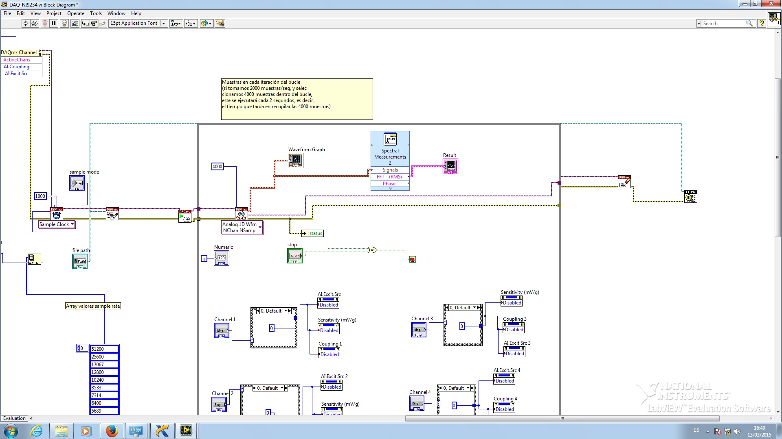The image size is (782, 439).
Task: Select the Waveform Graph terminal
Action: (x=296, y=161)
